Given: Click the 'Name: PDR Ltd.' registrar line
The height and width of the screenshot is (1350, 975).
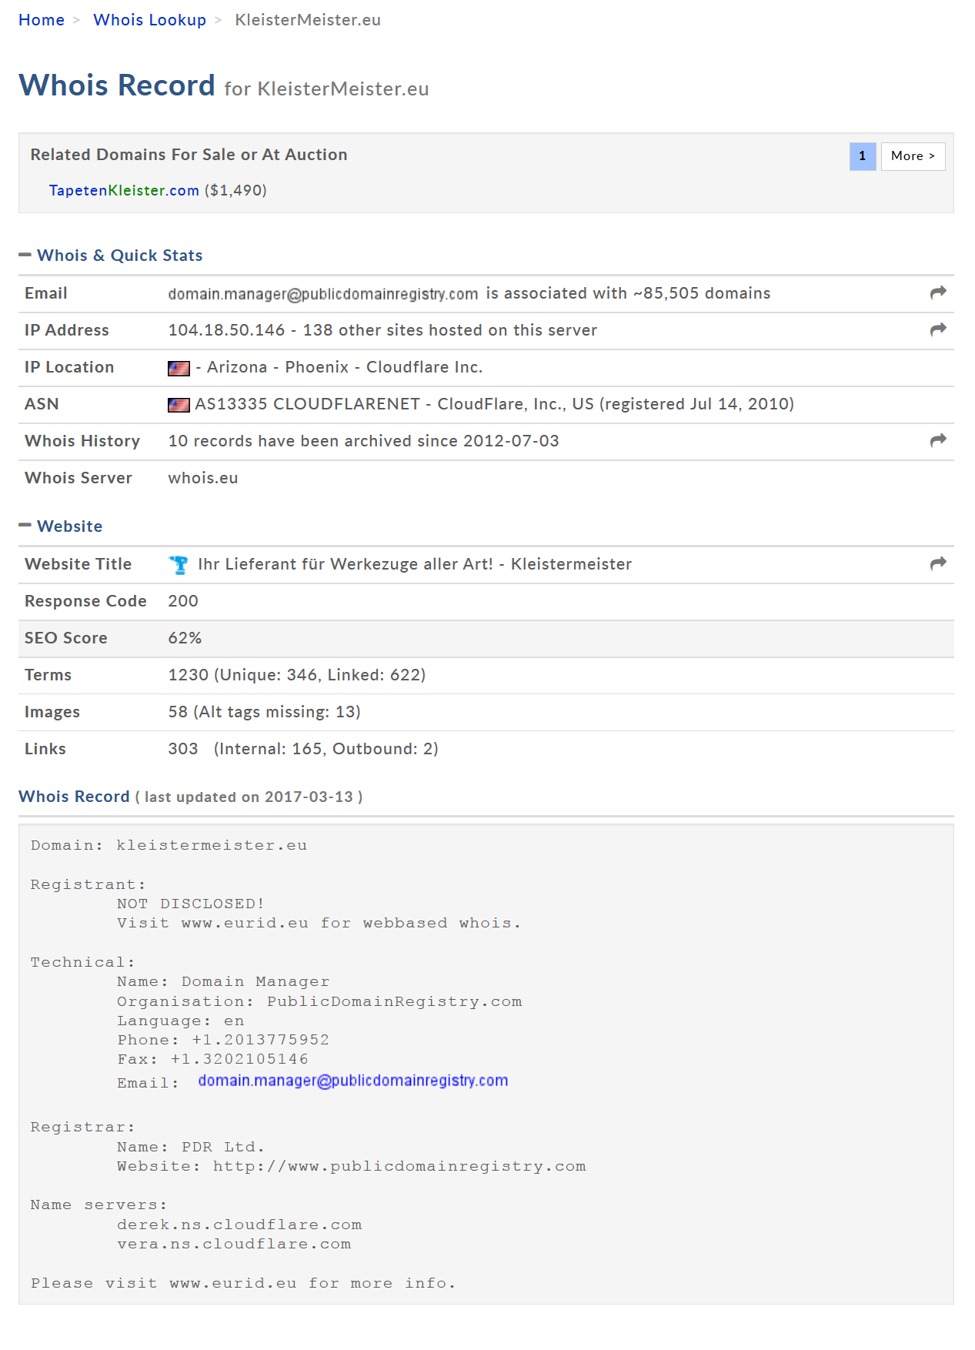Looking at the screenshot, I should pyautogui.click(x=191, y=1147).
